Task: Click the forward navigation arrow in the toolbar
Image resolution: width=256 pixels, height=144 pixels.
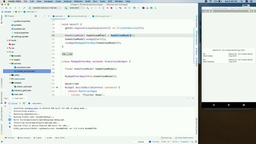Action: [x=19, y=8]
